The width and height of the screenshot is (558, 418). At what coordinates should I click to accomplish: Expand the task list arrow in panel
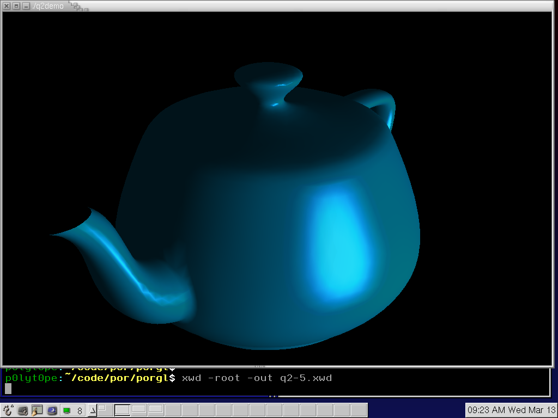click(x=92, y=410)
